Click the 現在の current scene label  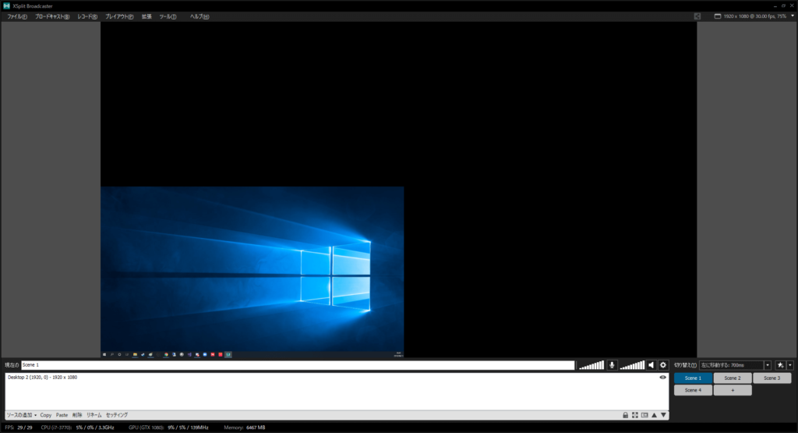pyautogui.click(x=12, y=365)
